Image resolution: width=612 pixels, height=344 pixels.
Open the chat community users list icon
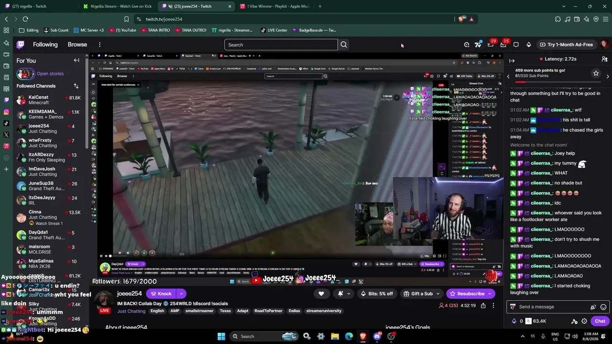[604, 59]
